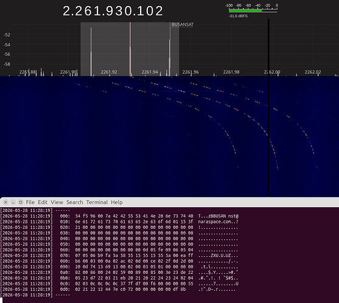Open the Help menu in terminal
The width and height of the screenshot is (339, 303).
117,202
